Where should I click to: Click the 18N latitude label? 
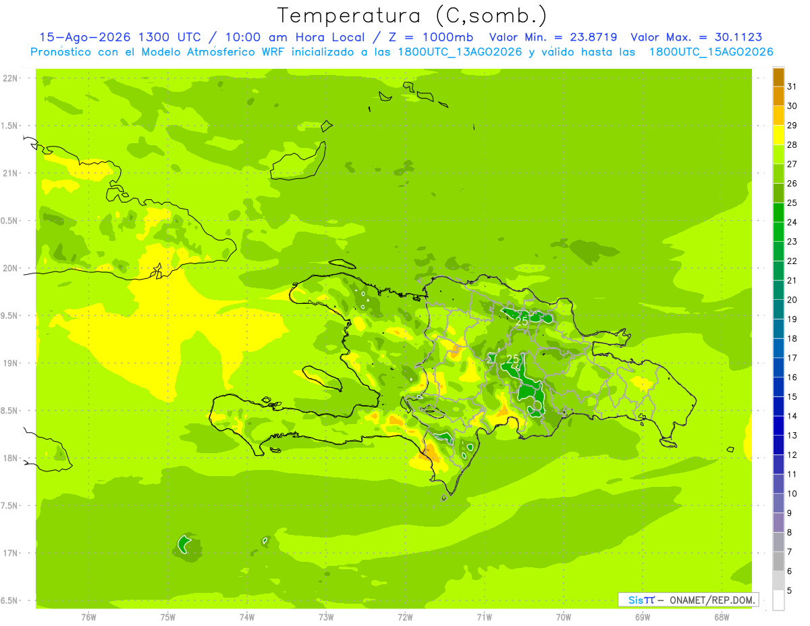pos(11,459)
